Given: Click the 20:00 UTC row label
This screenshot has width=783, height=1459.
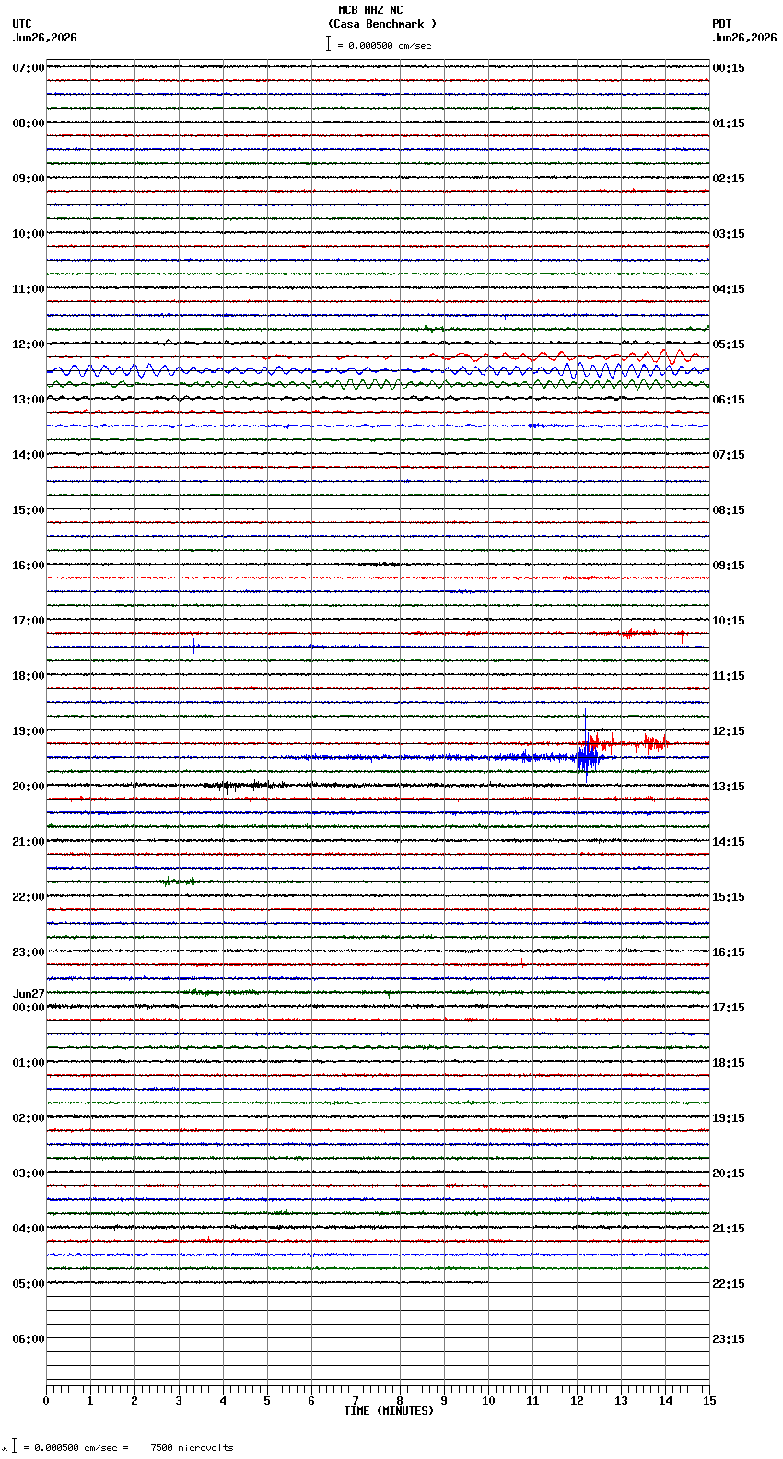Looking at the screenshot, I should (29, 787).
